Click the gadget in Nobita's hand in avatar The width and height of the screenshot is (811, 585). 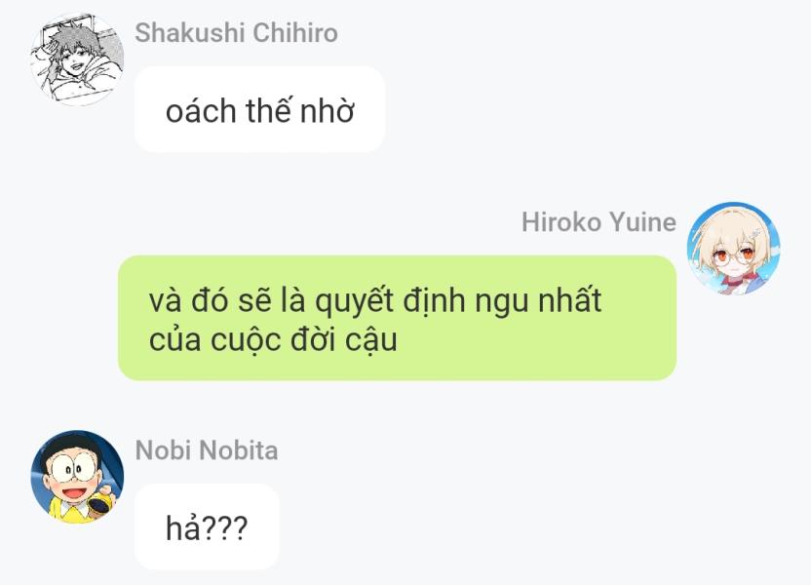click(101, 503)
